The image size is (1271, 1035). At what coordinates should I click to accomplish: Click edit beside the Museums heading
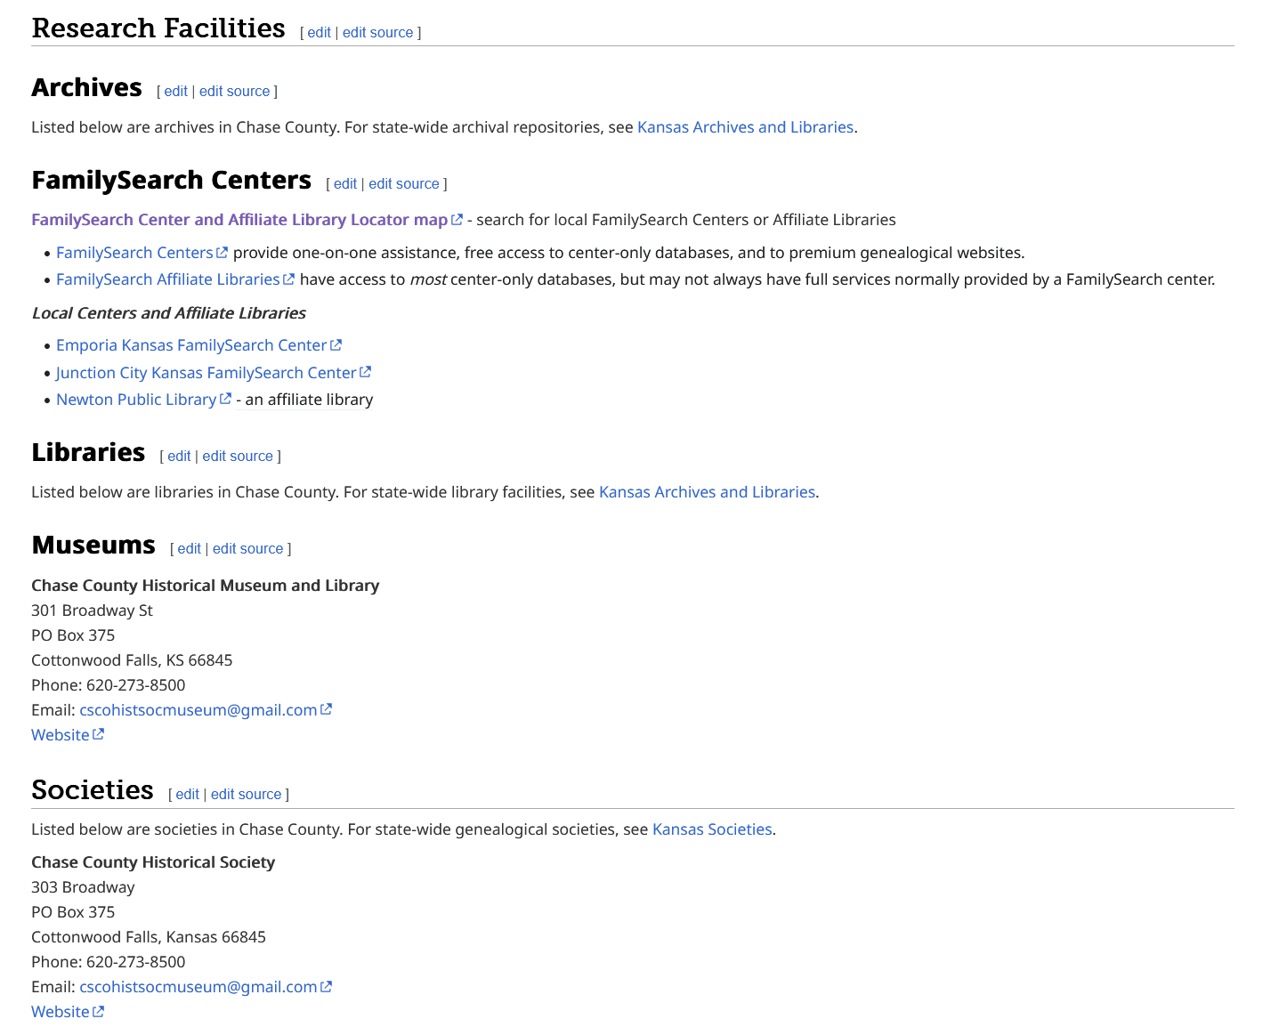click(189, 548)
